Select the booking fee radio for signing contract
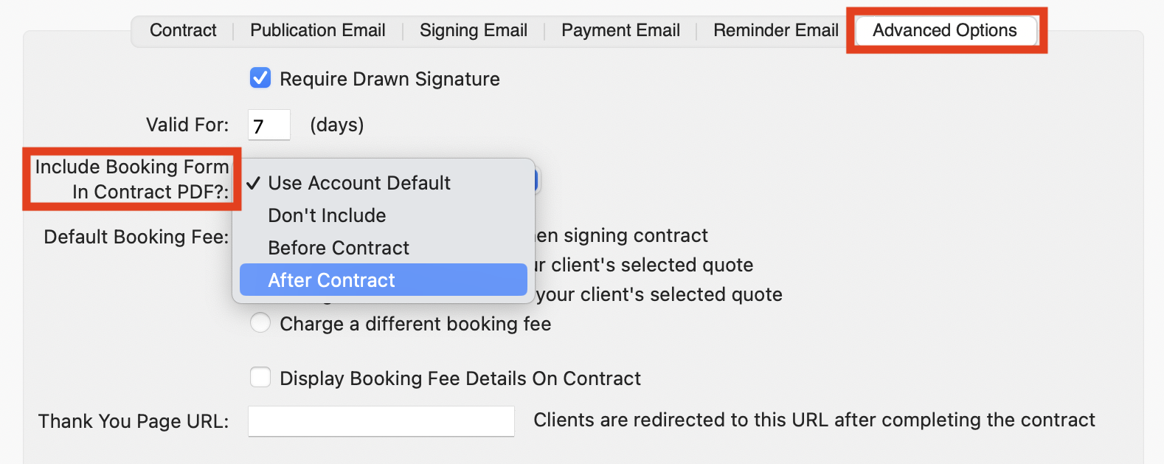The width and height of the screenshot is (1164, 464). [260, 235]
